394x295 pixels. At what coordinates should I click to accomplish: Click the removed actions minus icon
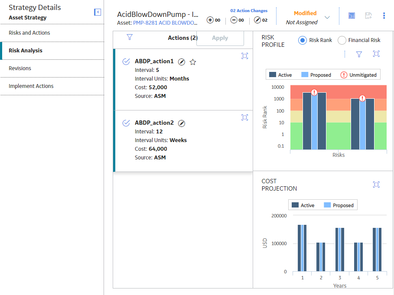[x=234, y=20]
